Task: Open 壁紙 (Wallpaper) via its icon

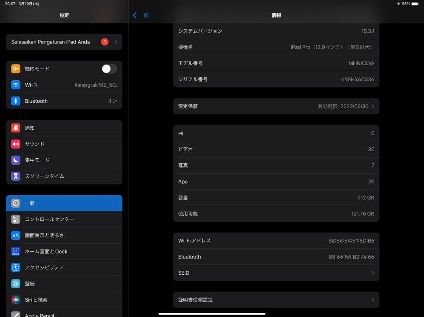Action: 15,283
